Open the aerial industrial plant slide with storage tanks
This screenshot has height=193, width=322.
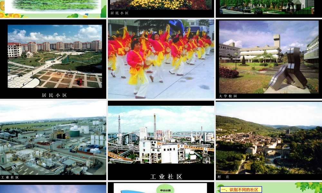point(53,140)
